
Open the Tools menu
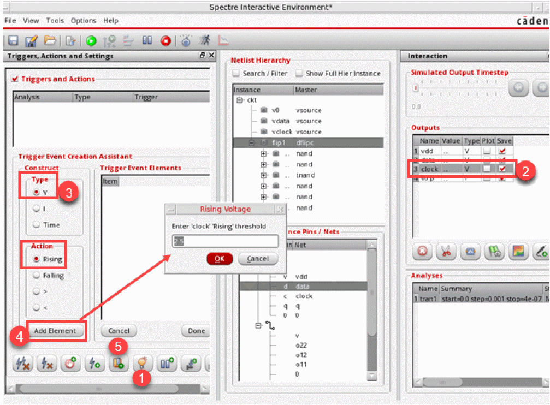(55, 21)
